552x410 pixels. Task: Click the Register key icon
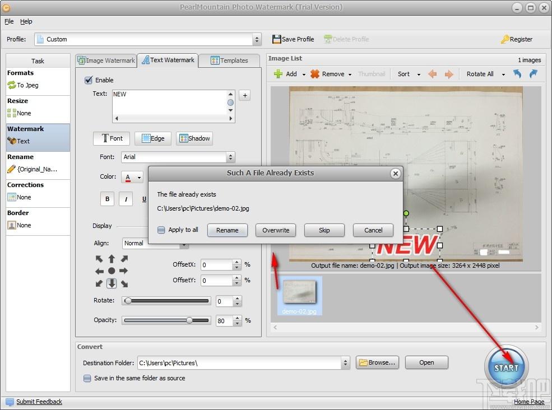click(505, 39)
